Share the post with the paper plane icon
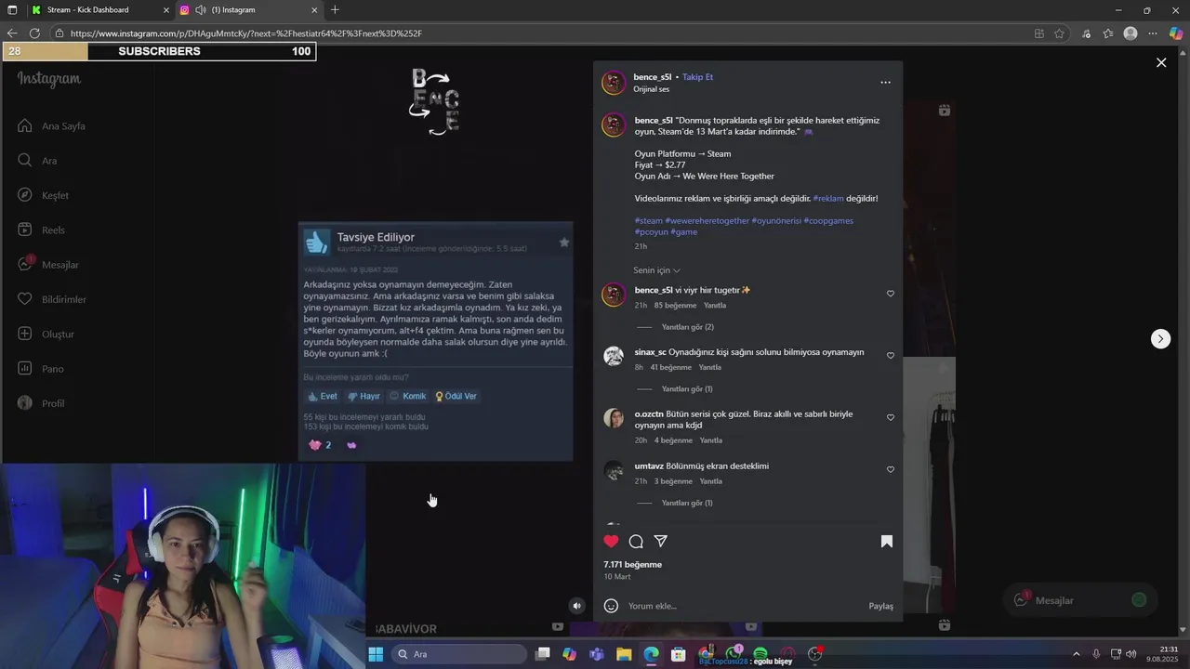The height and width of the screenshot is (669, 1190). (661, 542)
